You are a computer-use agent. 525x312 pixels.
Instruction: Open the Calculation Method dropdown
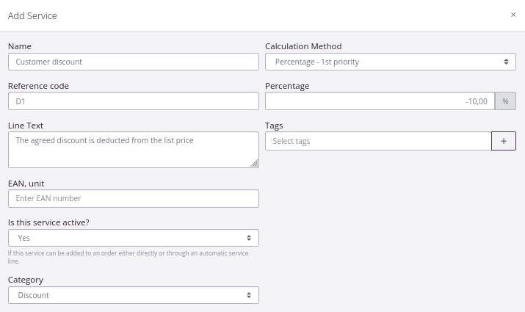point(390,62)
